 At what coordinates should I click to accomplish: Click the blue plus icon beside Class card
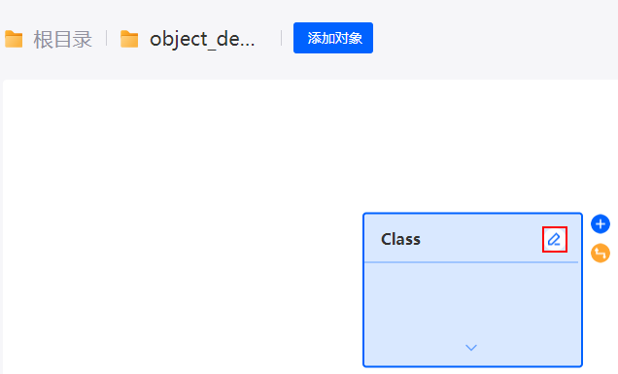pos(601,223)
